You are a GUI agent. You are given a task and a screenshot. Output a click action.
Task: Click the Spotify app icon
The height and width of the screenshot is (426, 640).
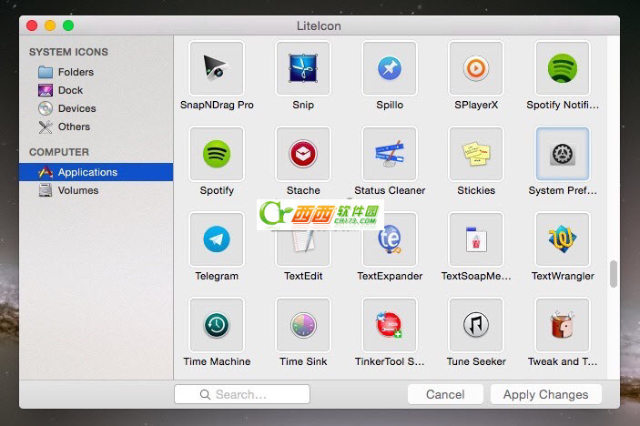217,154
